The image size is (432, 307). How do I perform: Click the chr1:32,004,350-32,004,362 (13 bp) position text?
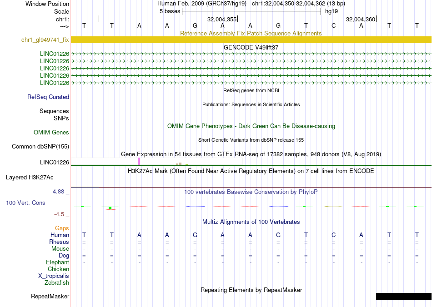pyautogui.click(x=298, y=4)
